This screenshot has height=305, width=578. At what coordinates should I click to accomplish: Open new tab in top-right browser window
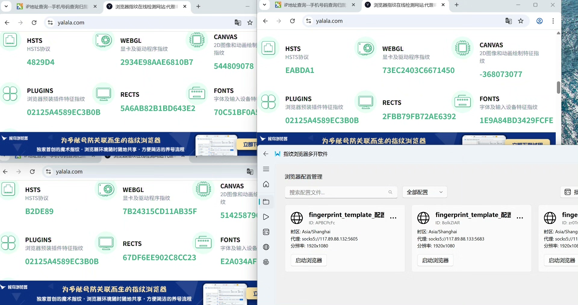pyautogui.click(x=456, y=5)
